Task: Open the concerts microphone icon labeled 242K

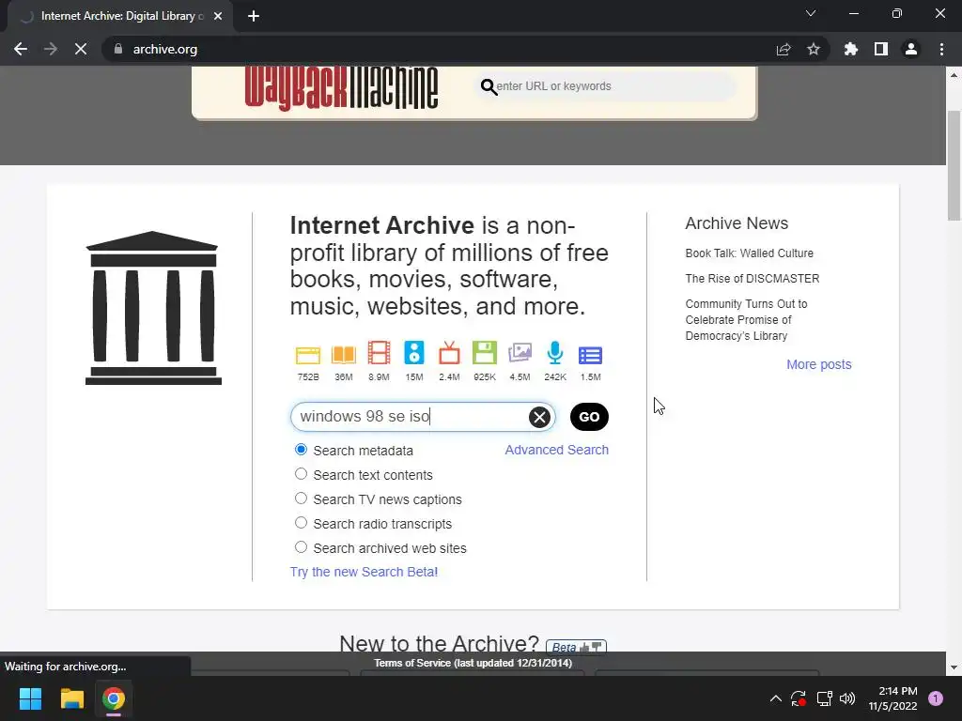Action: tap(554, 354)
